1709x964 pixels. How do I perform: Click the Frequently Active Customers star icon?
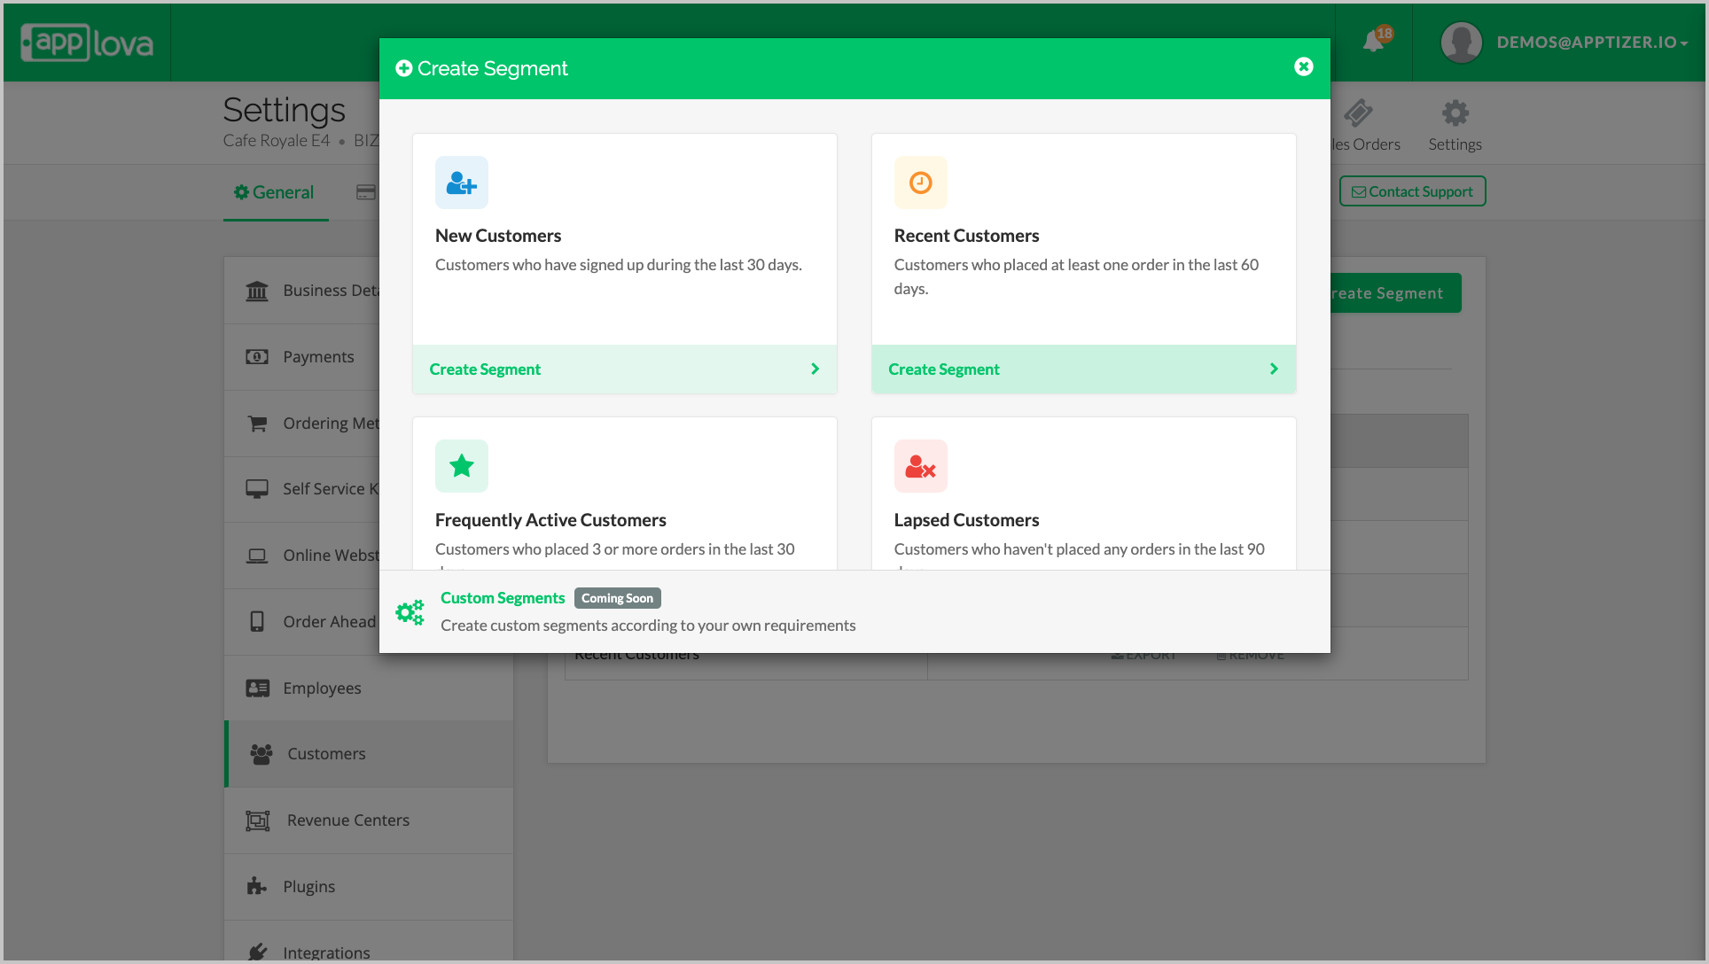click(x=461, y=466)
